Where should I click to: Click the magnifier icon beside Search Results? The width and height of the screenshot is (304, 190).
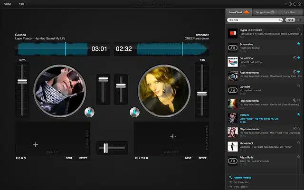[x=230, y=177]
